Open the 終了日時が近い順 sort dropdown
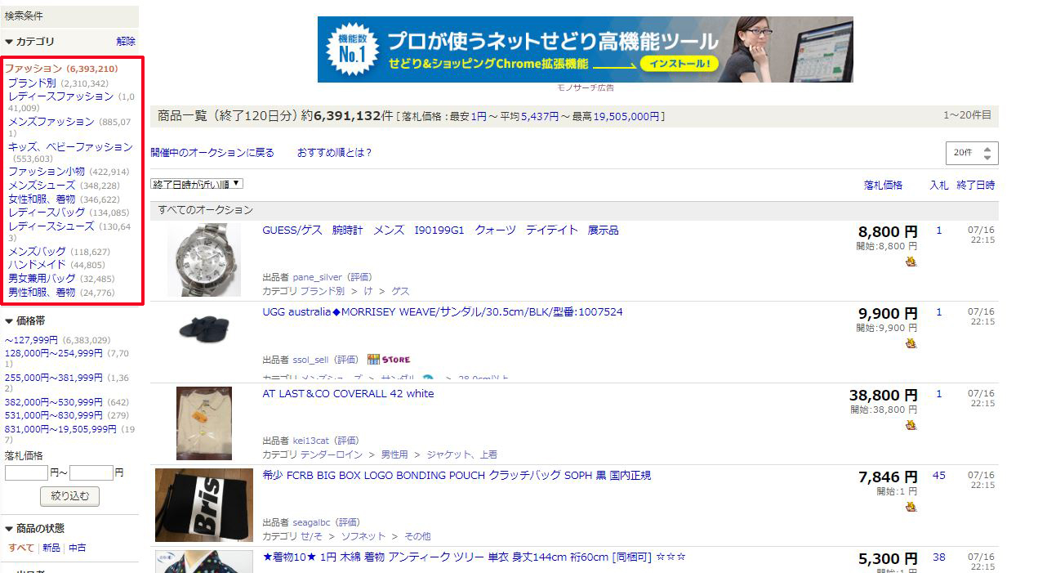Viewport: 1038px width, 573px height. [197, 184]
